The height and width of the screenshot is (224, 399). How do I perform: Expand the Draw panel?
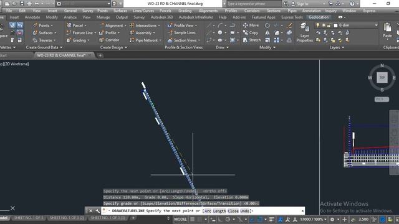tap(223, 47)
